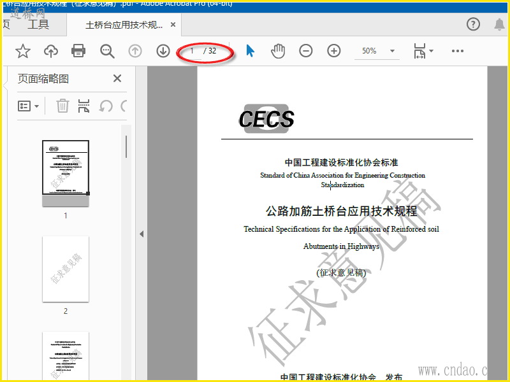
Task: Open the notifications bell
Action: click(x=499, y=24)
